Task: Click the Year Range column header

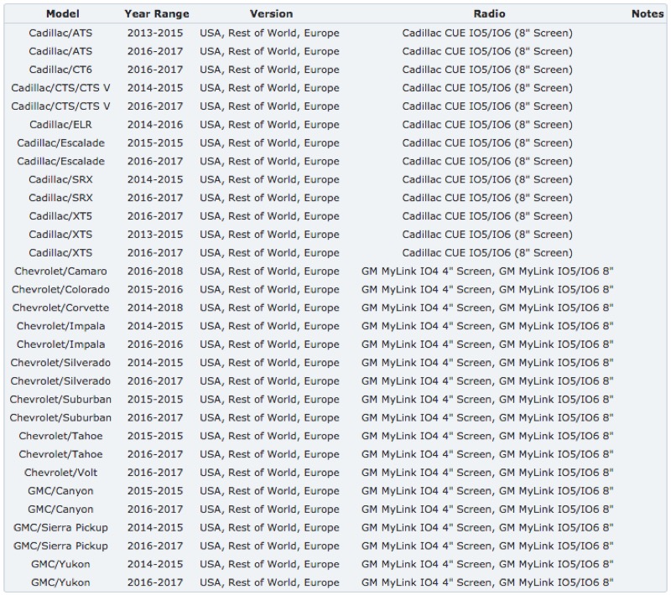Action: coord(157,14)
